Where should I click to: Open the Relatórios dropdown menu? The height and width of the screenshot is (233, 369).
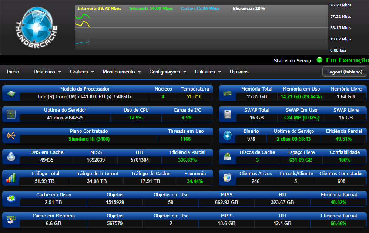[x=47, y=72]
